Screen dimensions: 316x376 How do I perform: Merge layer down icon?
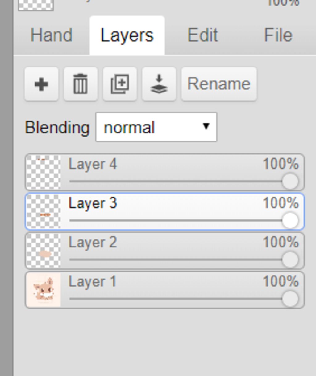(x=159, y=84)
